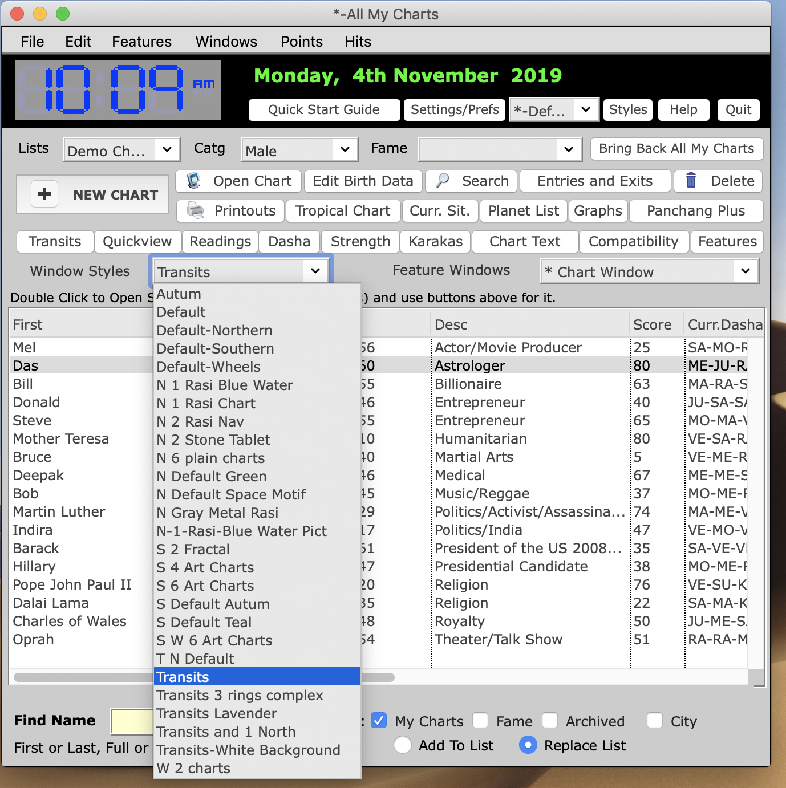Select N Default Space Motif style option
786x788 pixels.
point(231,495)
